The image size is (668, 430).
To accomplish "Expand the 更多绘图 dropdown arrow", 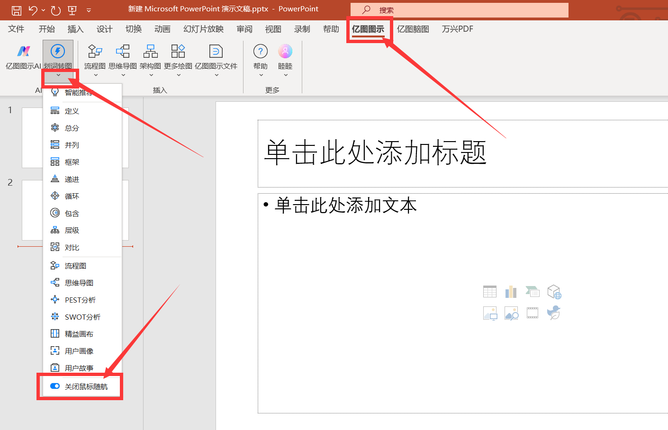I will coord(178,74).
